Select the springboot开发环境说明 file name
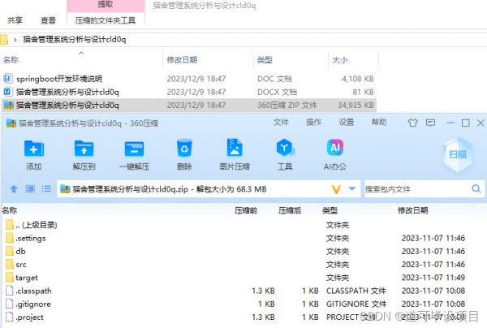487x328 pixels. 59,79
